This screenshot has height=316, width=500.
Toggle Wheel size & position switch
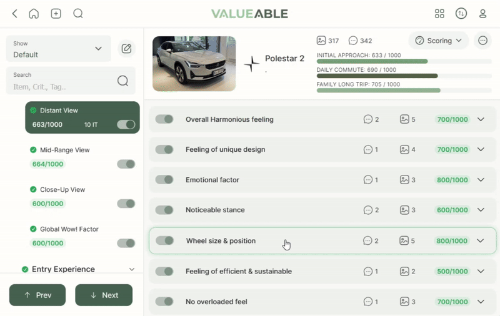164,240
